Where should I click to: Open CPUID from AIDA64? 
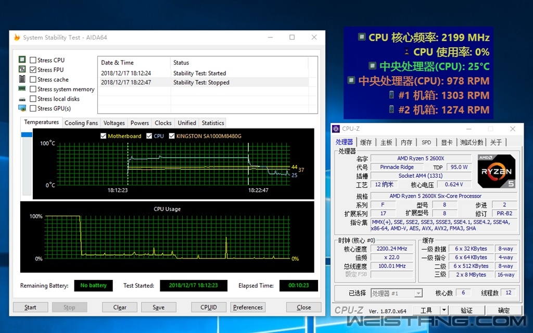[208, 307]
